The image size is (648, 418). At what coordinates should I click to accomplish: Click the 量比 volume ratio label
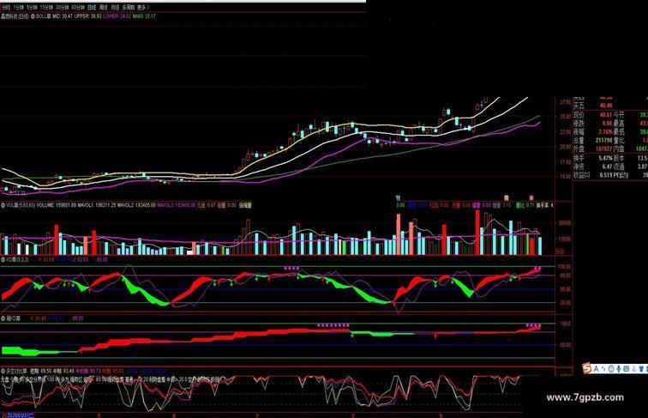pyautogui.click(x=619, y=140)
